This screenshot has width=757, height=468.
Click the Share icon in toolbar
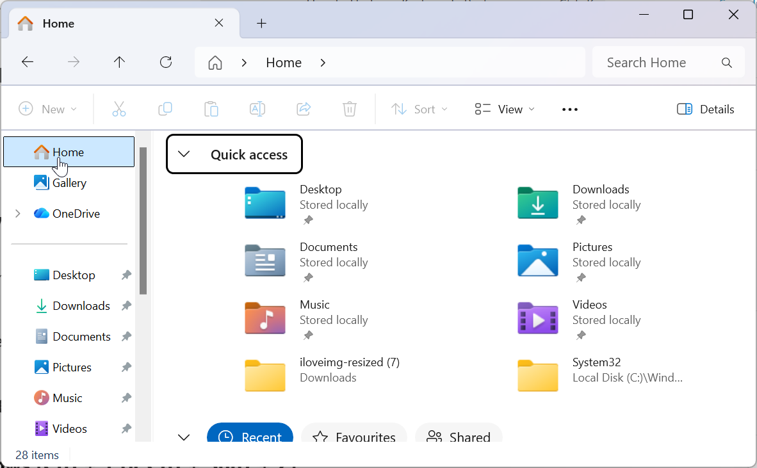[x=304, y=109]
